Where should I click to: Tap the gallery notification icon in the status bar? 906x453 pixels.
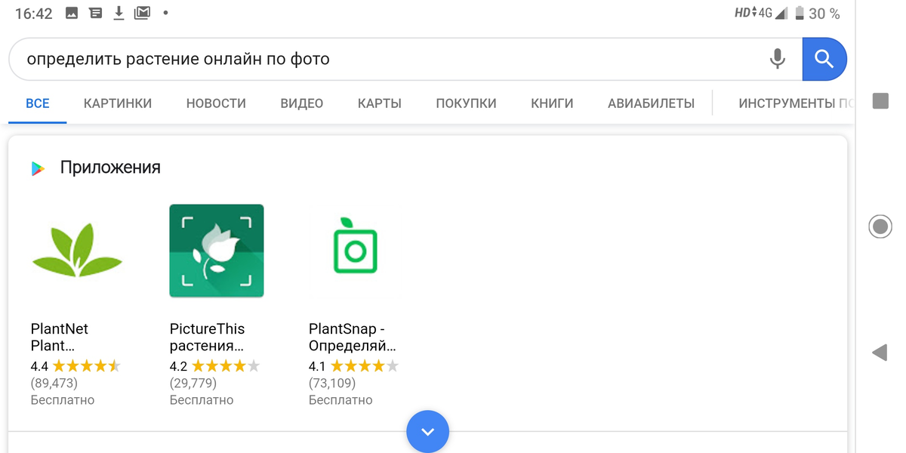coord(72,12)
